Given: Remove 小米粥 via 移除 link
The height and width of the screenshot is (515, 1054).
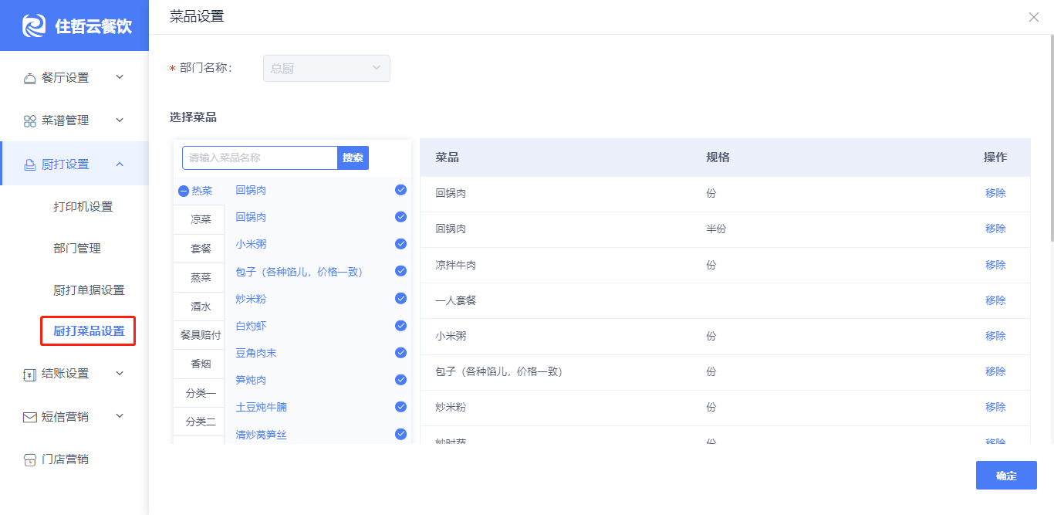Looking at the screenshot, I should [x=995, y=336].
